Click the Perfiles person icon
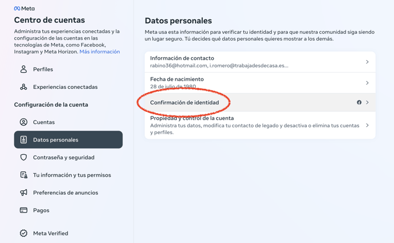 click(x=23, y=69)
